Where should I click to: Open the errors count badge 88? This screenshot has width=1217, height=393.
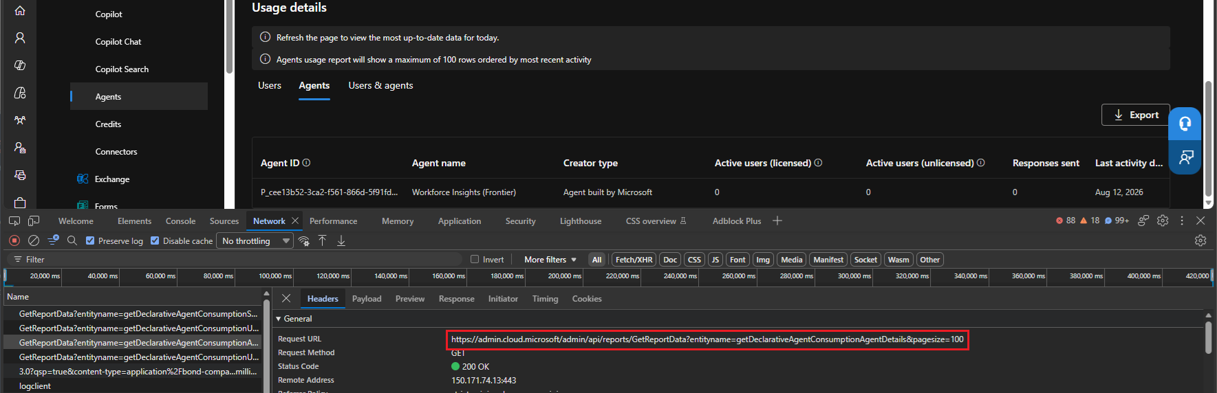[1066, 221]
